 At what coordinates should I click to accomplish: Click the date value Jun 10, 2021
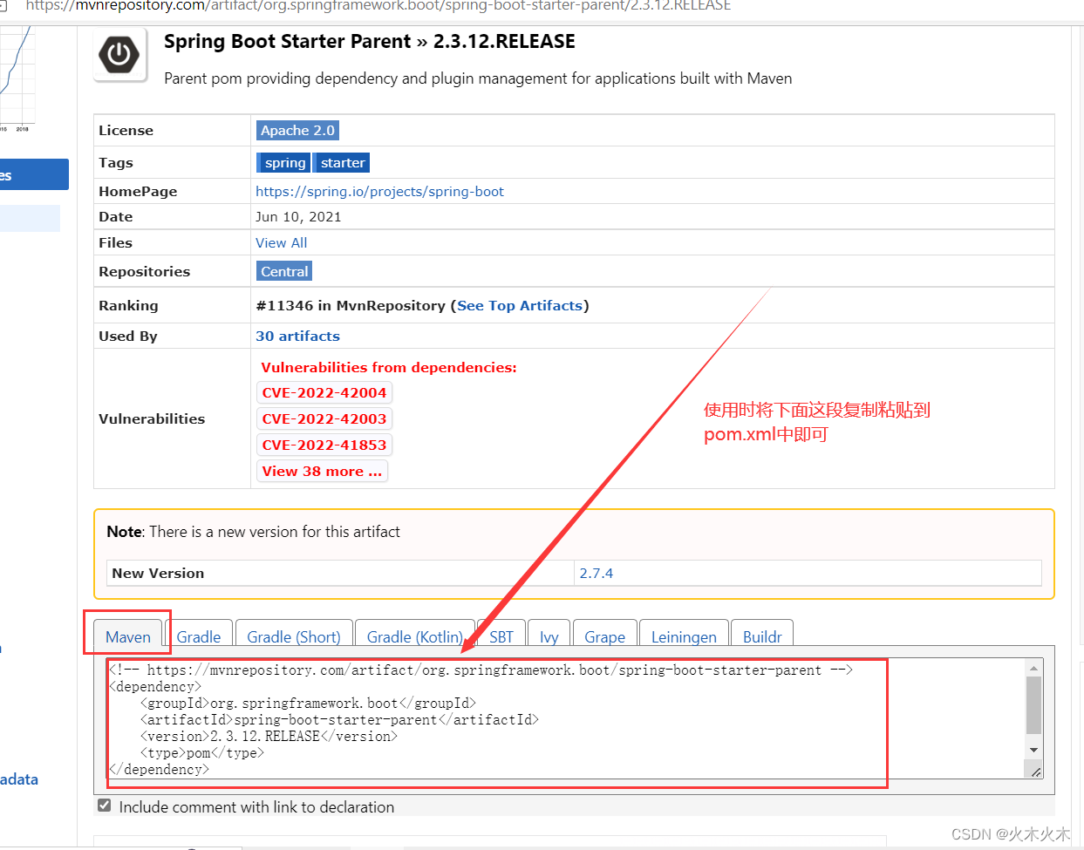298,216
